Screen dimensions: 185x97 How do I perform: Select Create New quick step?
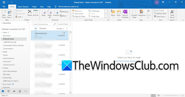tap(94, 16)
